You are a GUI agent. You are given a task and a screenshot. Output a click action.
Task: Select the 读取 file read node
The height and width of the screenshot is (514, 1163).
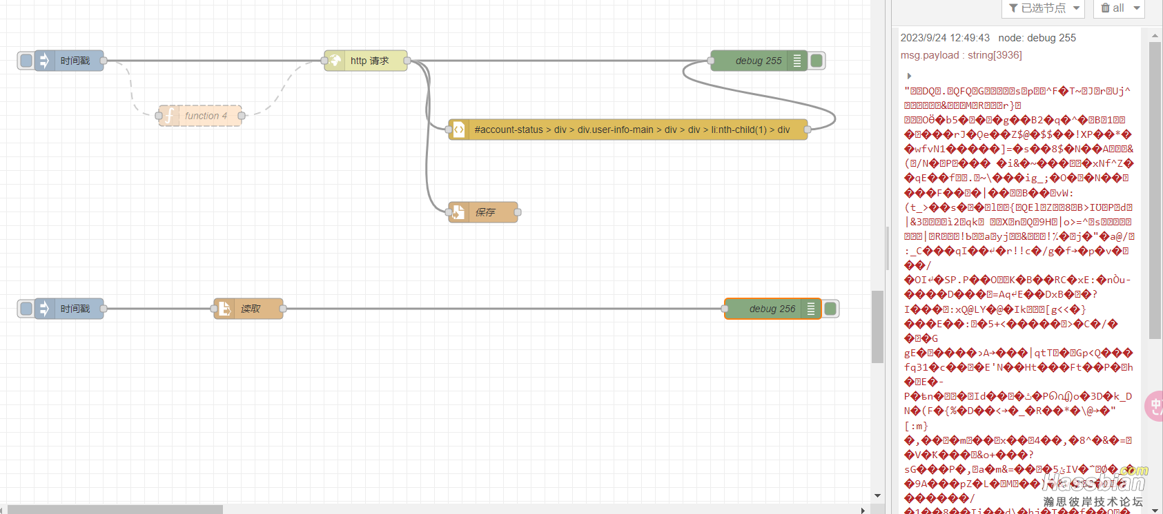tap(248, 309)
